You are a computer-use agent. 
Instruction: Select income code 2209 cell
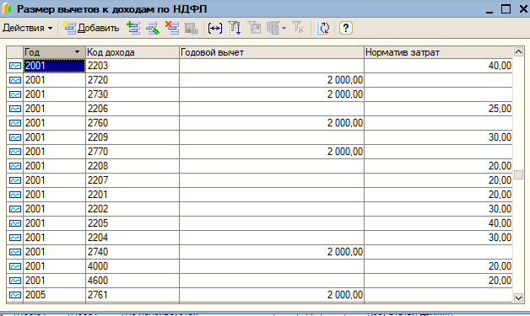[x=132, y=137]
